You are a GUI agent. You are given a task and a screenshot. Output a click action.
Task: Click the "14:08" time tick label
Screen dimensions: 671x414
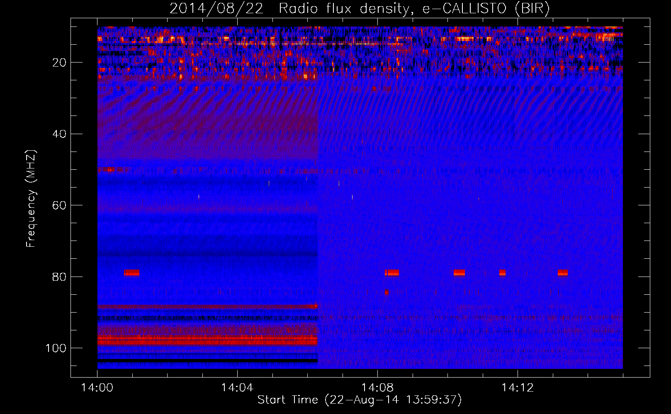(x=377, y=388)
